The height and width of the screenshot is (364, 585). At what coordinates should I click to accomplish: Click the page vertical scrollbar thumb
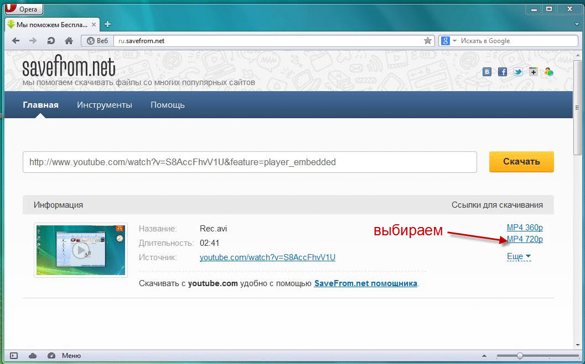point(578,109)
